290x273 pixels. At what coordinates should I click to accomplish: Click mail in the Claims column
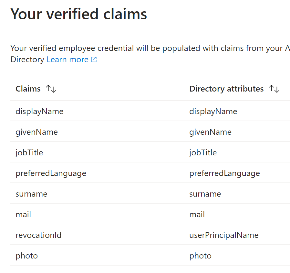coord(23,215)
